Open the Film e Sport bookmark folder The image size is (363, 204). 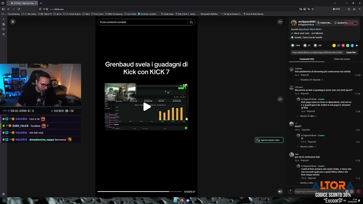coord(97,14)
